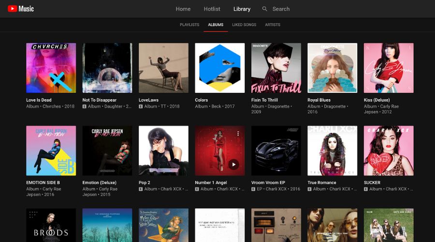Click the LoveLaws album title
This screenshot has width=435, height=242.
click(148, 100)
